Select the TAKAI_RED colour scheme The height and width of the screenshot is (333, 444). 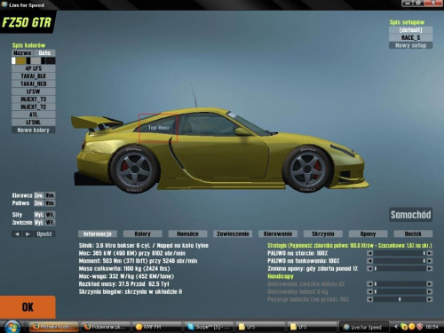(34, 83)
